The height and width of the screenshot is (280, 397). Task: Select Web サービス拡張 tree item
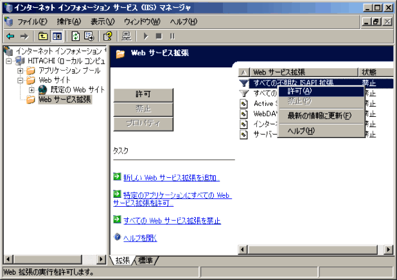click(65, 100)
